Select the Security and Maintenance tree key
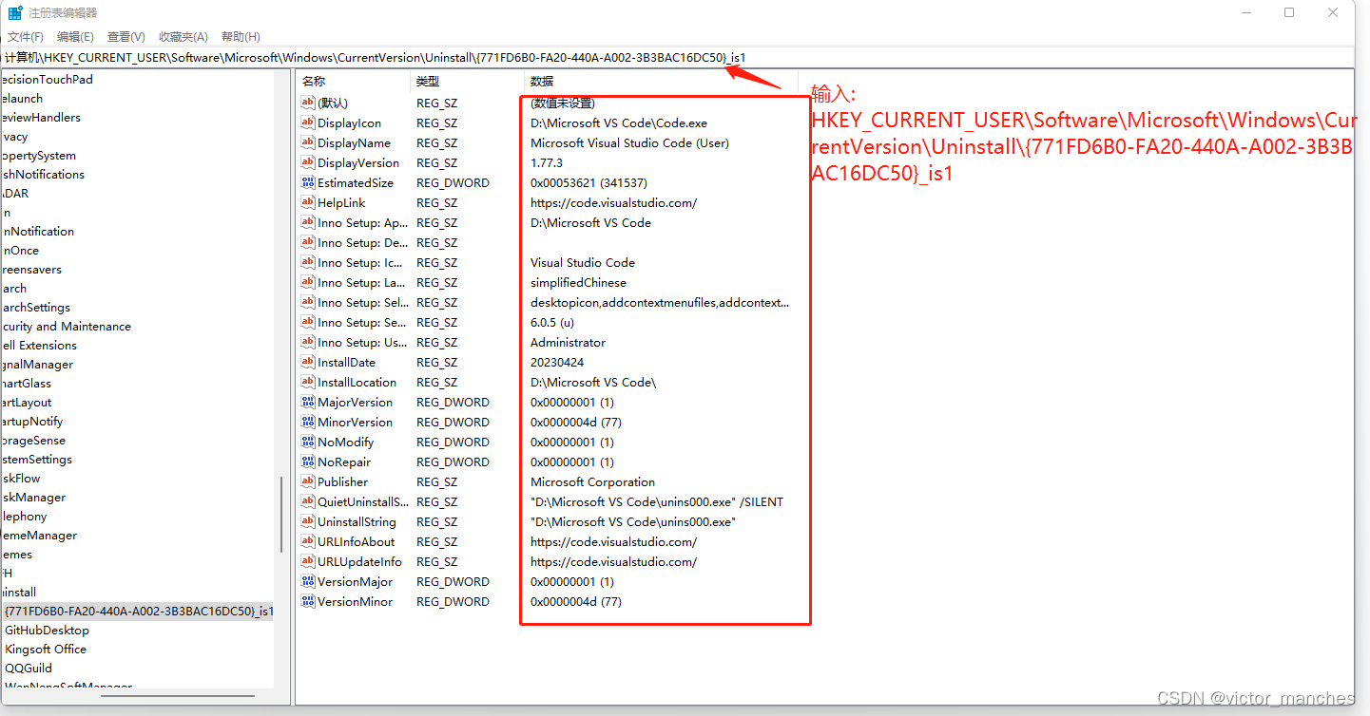 pyautogui.click(x=66, y=326)
